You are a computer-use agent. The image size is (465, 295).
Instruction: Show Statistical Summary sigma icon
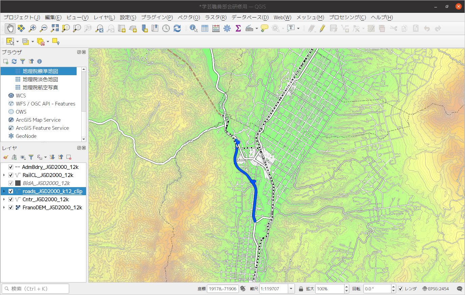click(x=238, y=29)
